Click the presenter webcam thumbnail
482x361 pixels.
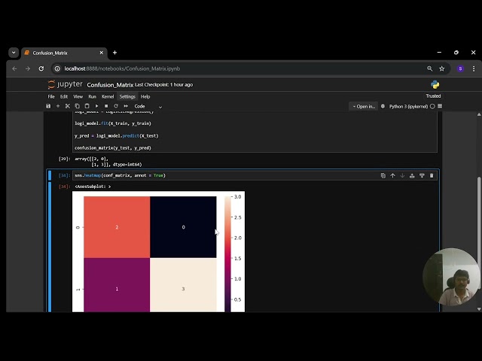[x=451, y=277]
